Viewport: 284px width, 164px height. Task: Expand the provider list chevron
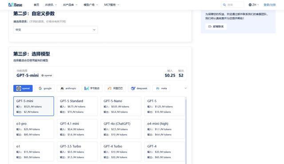click(x=185, y=88)
